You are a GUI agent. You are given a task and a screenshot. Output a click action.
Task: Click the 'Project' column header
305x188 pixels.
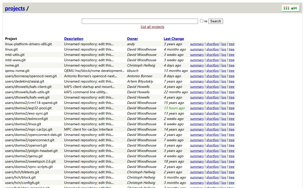(x=11, y=39)
